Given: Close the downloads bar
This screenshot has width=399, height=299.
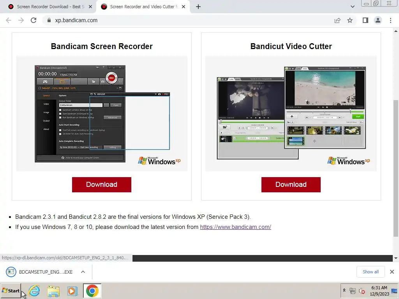Looking at the screenshot, I should [392, 272].
